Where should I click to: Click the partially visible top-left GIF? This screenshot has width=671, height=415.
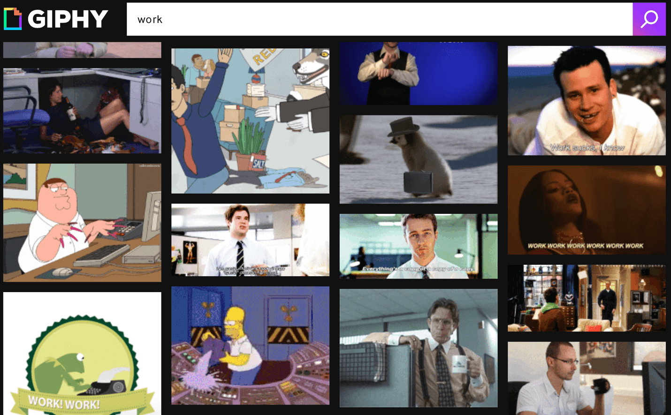(82, 50)
